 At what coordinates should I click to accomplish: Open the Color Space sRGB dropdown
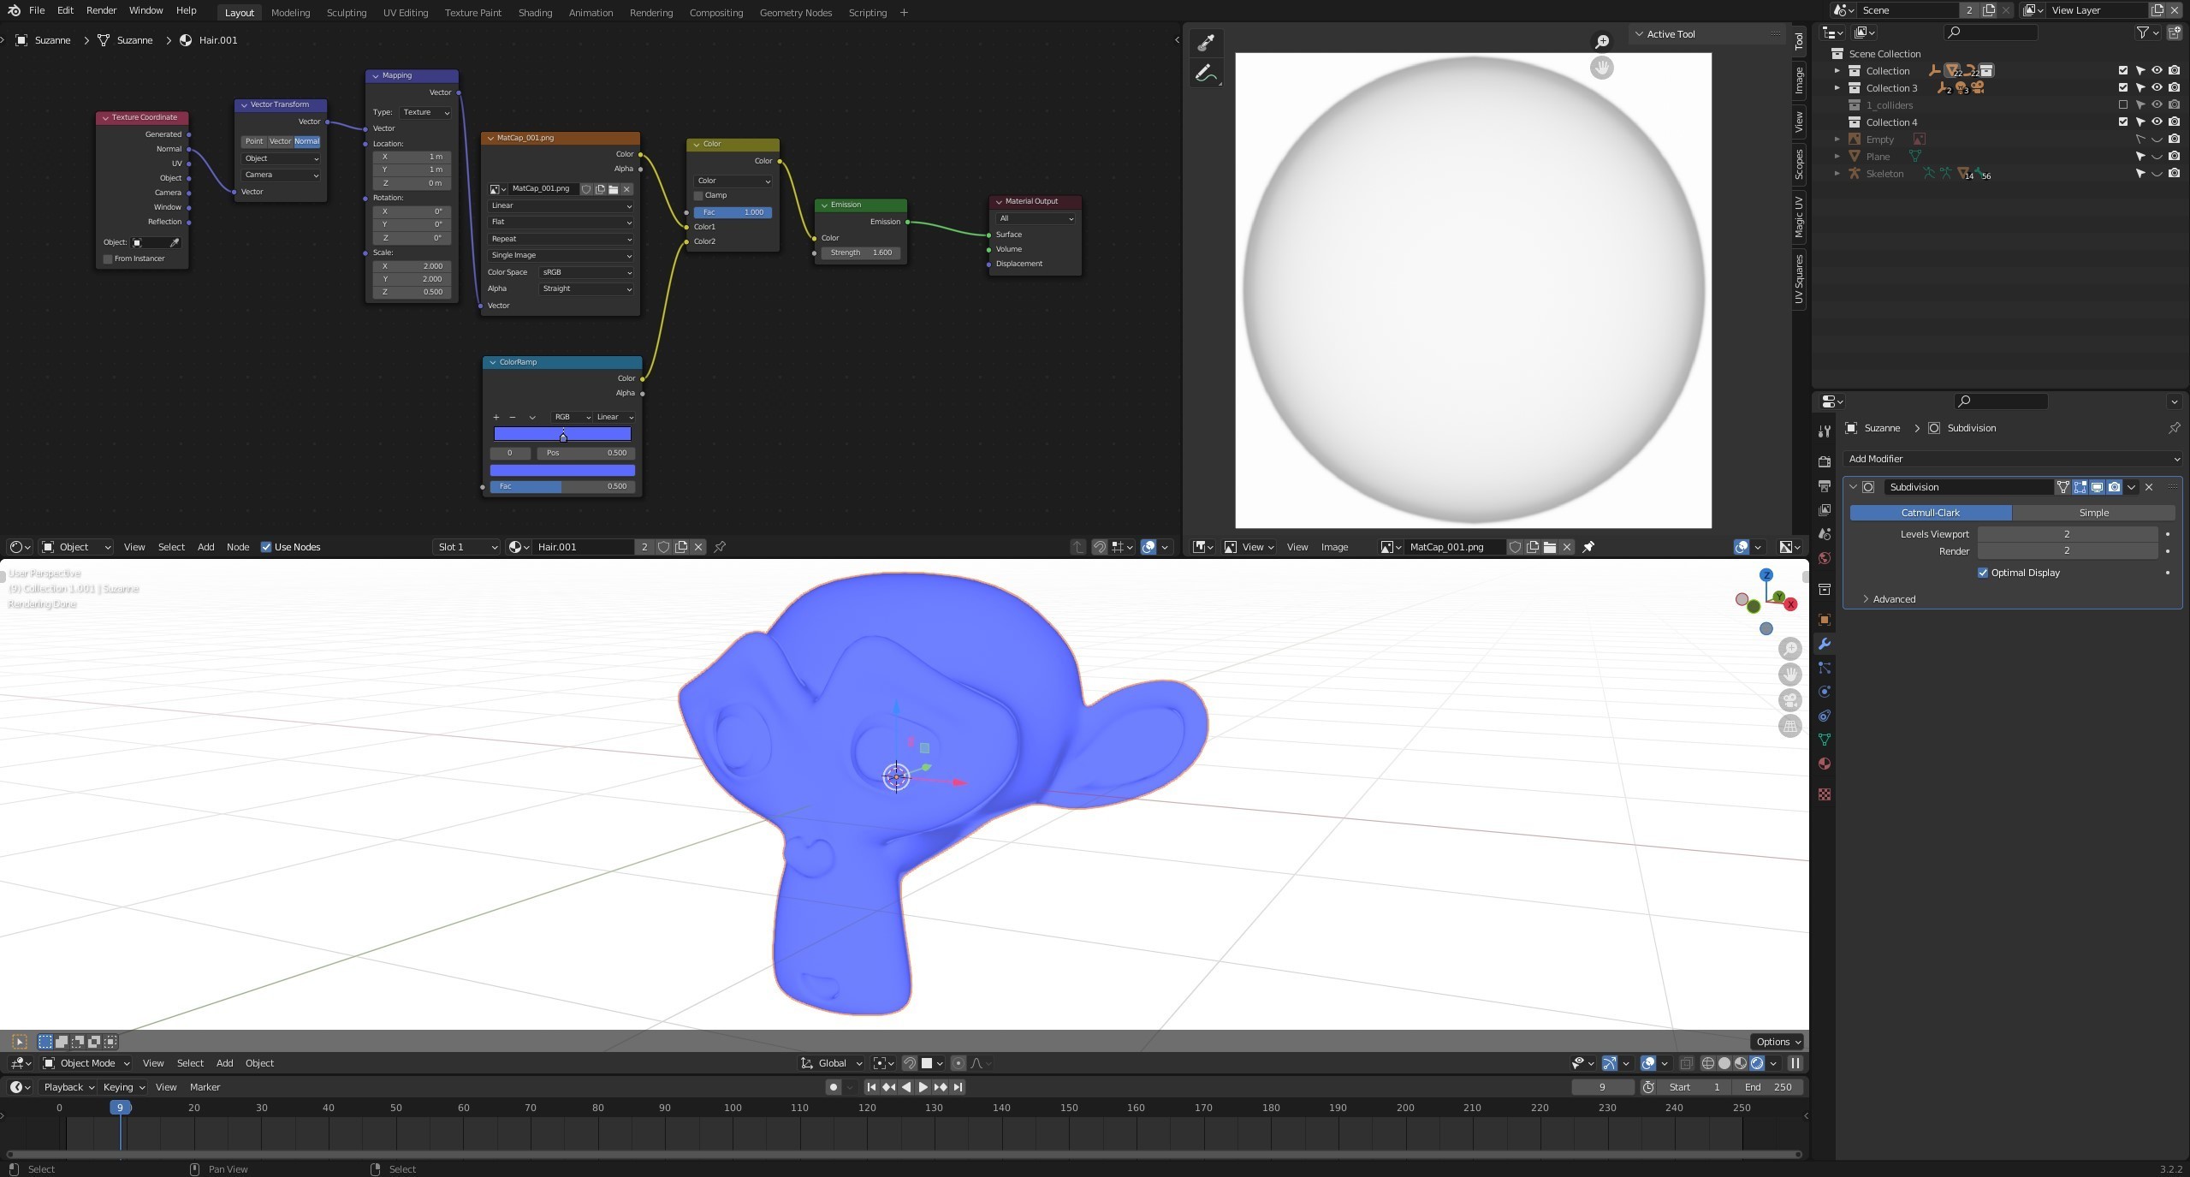585,271
